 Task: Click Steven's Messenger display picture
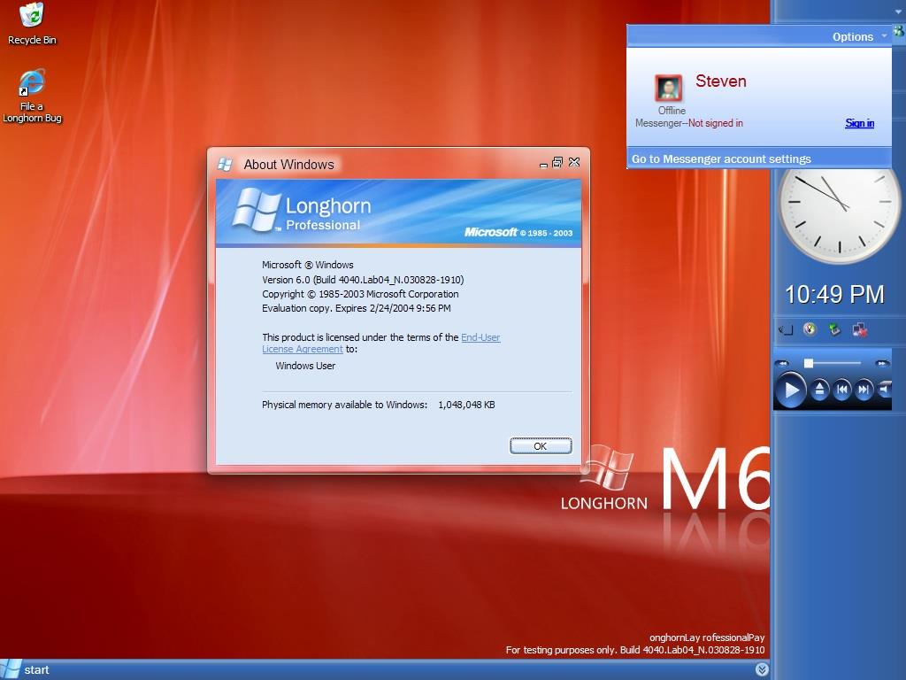pos(669,88)
